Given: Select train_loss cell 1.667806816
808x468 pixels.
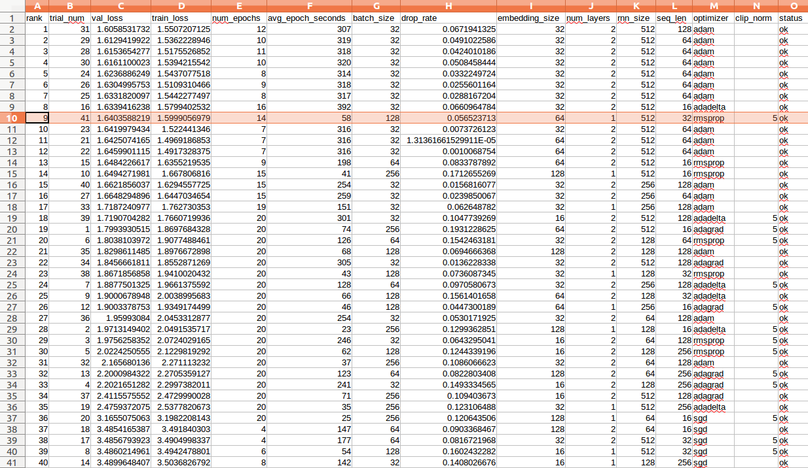Looking at the screenshot, I should [180, 173].
